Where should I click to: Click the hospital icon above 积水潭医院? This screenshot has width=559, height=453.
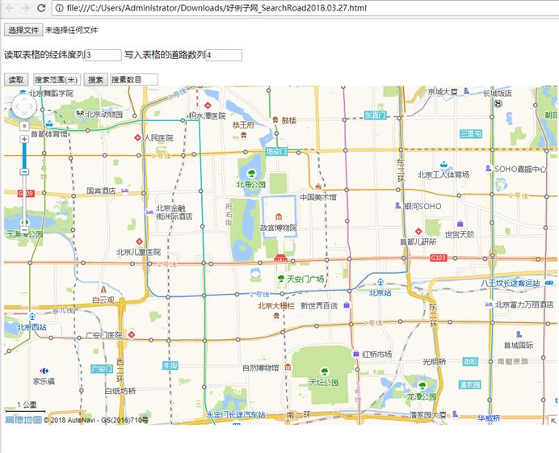point(208,106)
